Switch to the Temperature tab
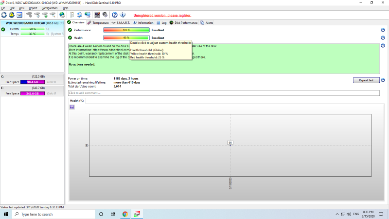This screenshot has height=219, width=389. [98, 22]
